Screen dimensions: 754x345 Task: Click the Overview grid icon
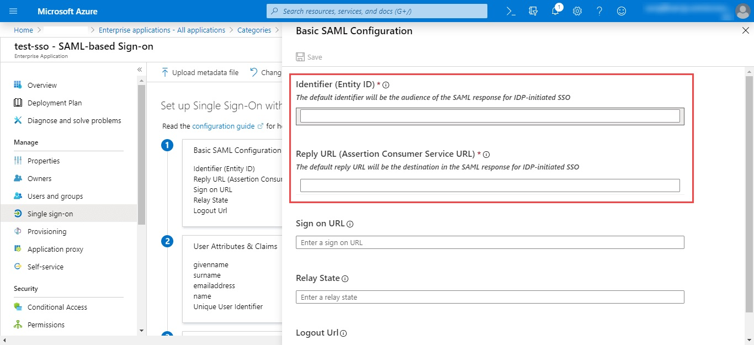(x=18, y=85)
